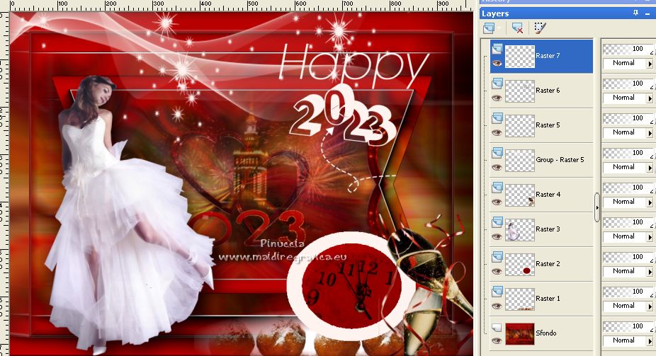Select the Group - Raster 5 thumbnail
The image size is (656, 356).
coord(519,161)
